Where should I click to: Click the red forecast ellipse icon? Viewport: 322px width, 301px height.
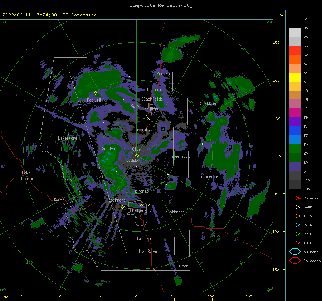(295, 261)
